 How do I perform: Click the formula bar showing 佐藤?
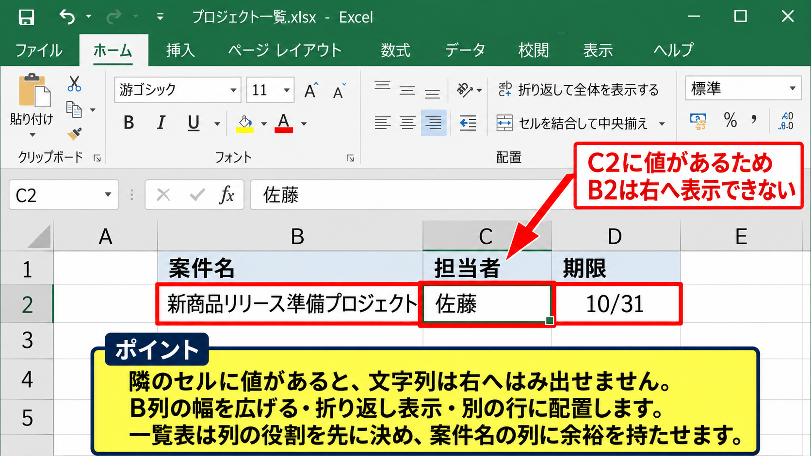[411, 195]
